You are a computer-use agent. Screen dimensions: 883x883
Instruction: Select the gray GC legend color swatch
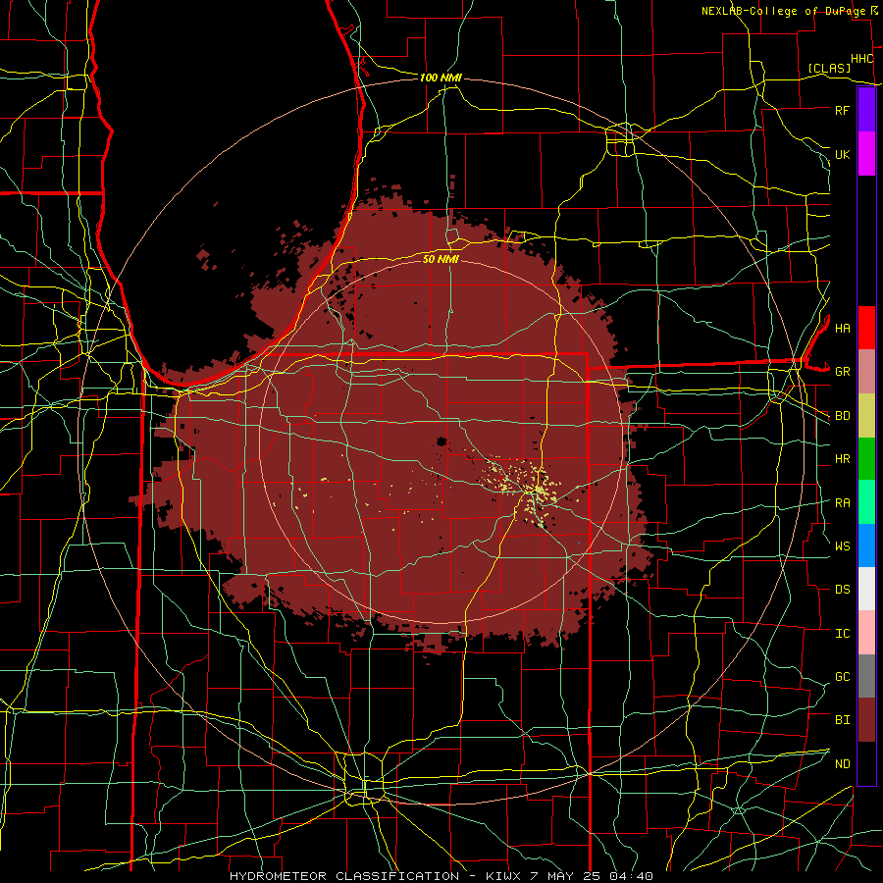[866, 676]
